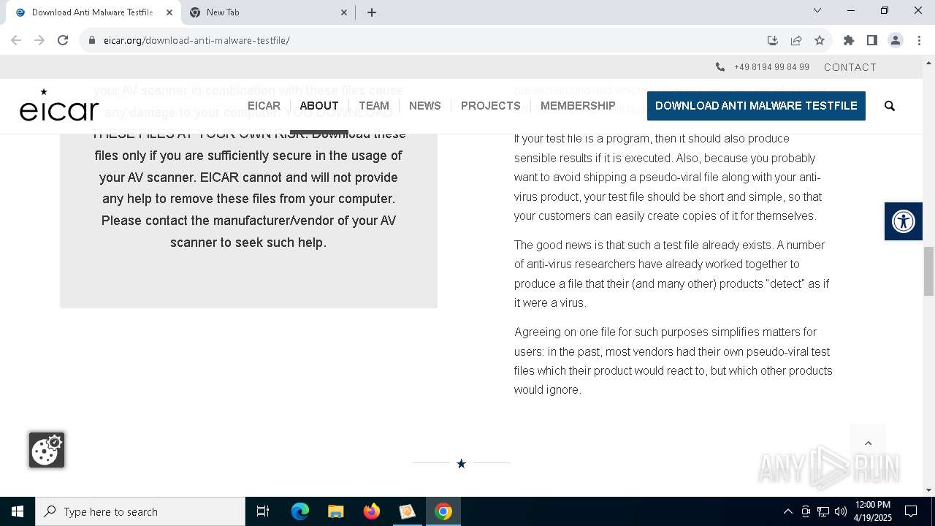935x526 pixels.
Task: Launch Firefox from taskbar
Action: (x=372, y=511)
